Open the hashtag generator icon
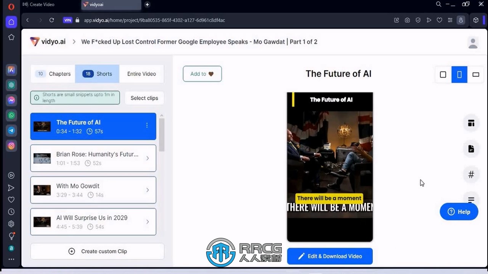 click(x=471, y=175)
